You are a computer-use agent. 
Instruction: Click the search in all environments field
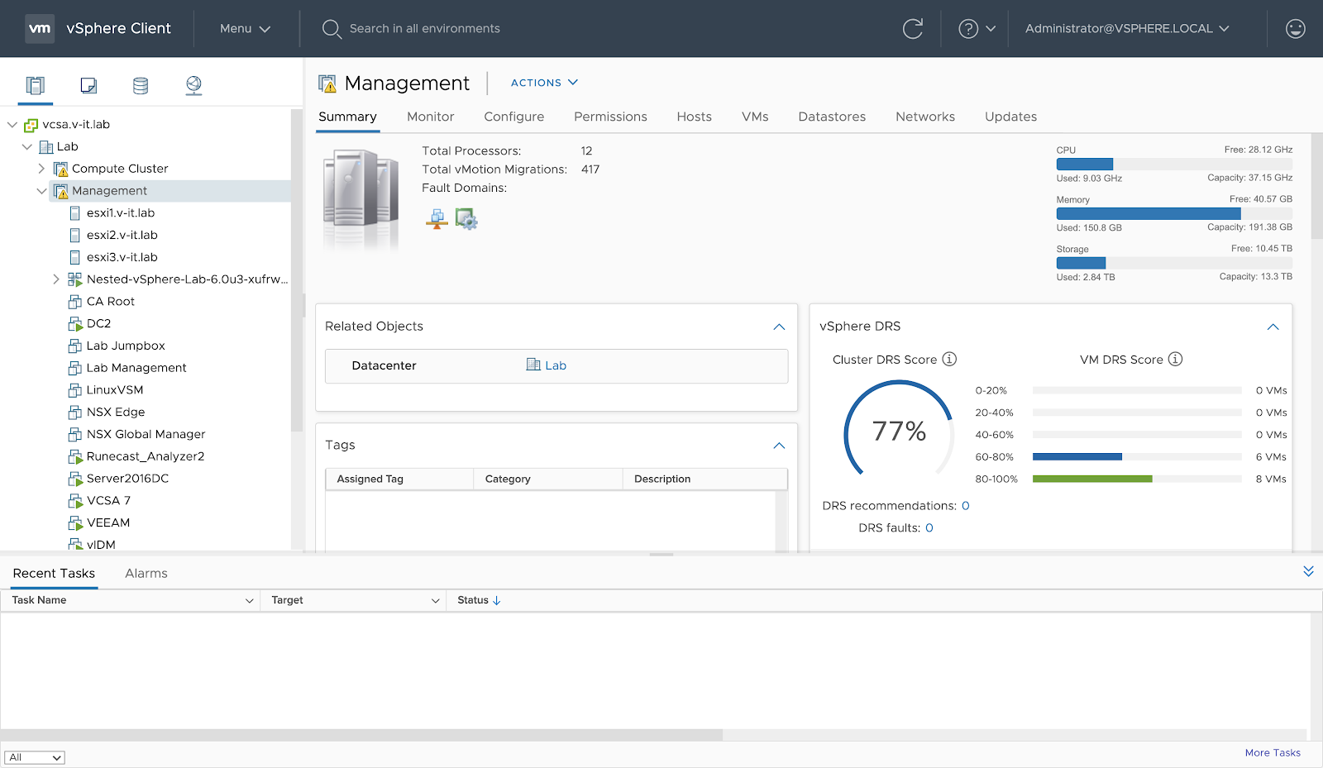(425, 29)
